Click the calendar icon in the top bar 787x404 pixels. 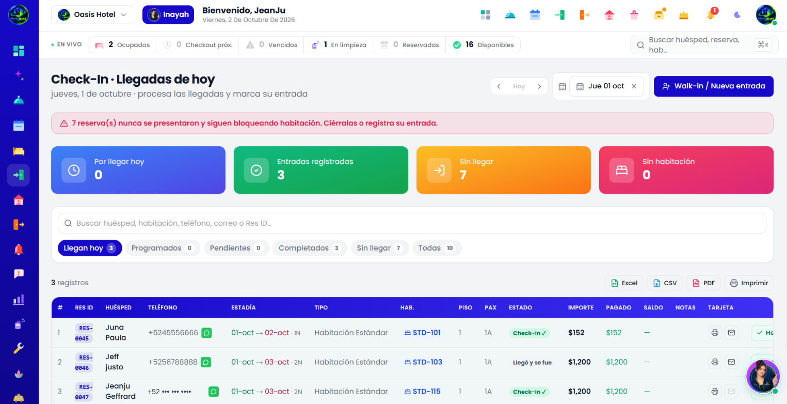pyautogui.click(x=535, y=15)
